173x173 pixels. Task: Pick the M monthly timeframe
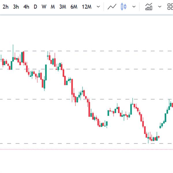53,7
